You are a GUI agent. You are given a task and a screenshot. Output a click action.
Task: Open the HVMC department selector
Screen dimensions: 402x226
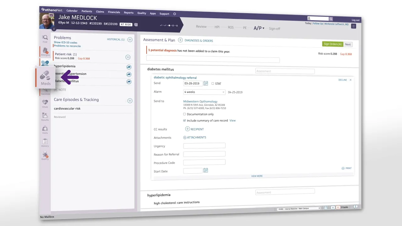tap(299, 208)
